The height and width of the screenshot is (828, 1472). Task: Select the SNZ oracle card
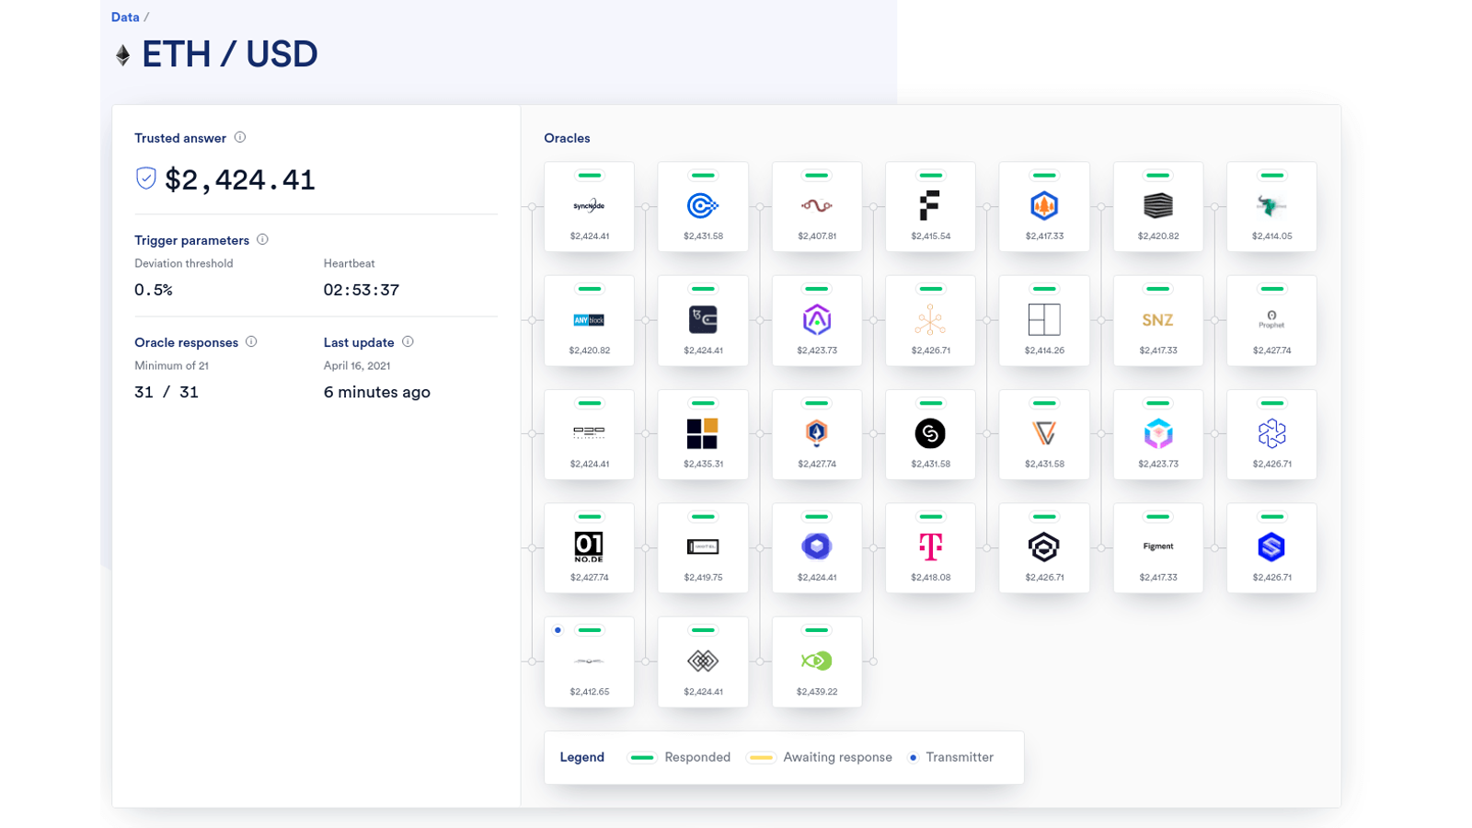click(x=1158, y=321)
